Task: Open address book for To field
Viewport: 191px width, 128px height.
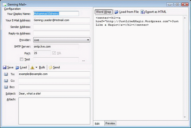Action: click(6, 74)
